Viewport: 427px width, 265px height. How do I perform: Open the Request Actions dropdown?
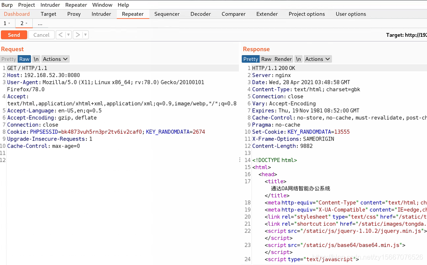click(55, 59)
